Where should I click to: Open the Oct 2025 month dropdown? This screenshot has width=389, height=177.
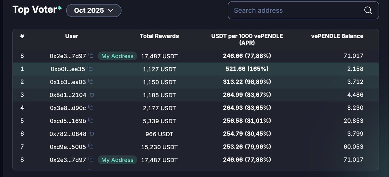(x=94, y=10)
